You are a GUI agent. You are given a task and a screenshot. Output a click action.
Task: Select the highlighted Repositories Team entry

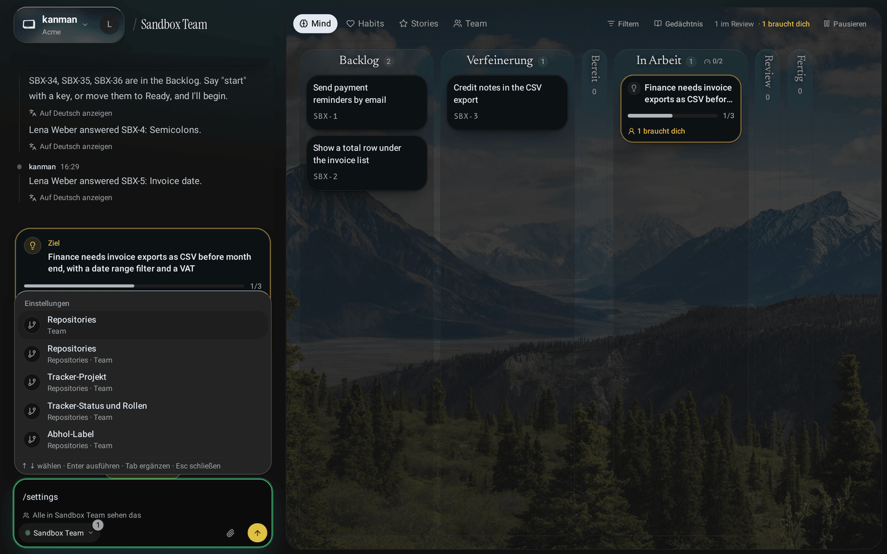click(x=143, y=325)
